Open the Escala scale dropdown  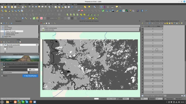[x=130, y=99]
